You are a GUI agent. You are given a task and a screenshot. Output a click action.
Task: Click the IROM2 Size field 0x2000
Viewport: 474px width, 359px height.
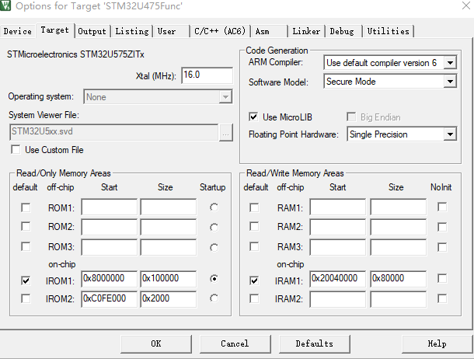169,299
